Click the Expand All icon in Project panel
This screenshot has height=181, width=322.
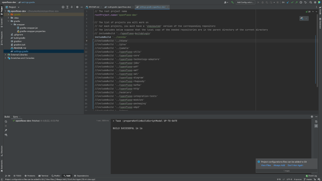tap(67, 7)
